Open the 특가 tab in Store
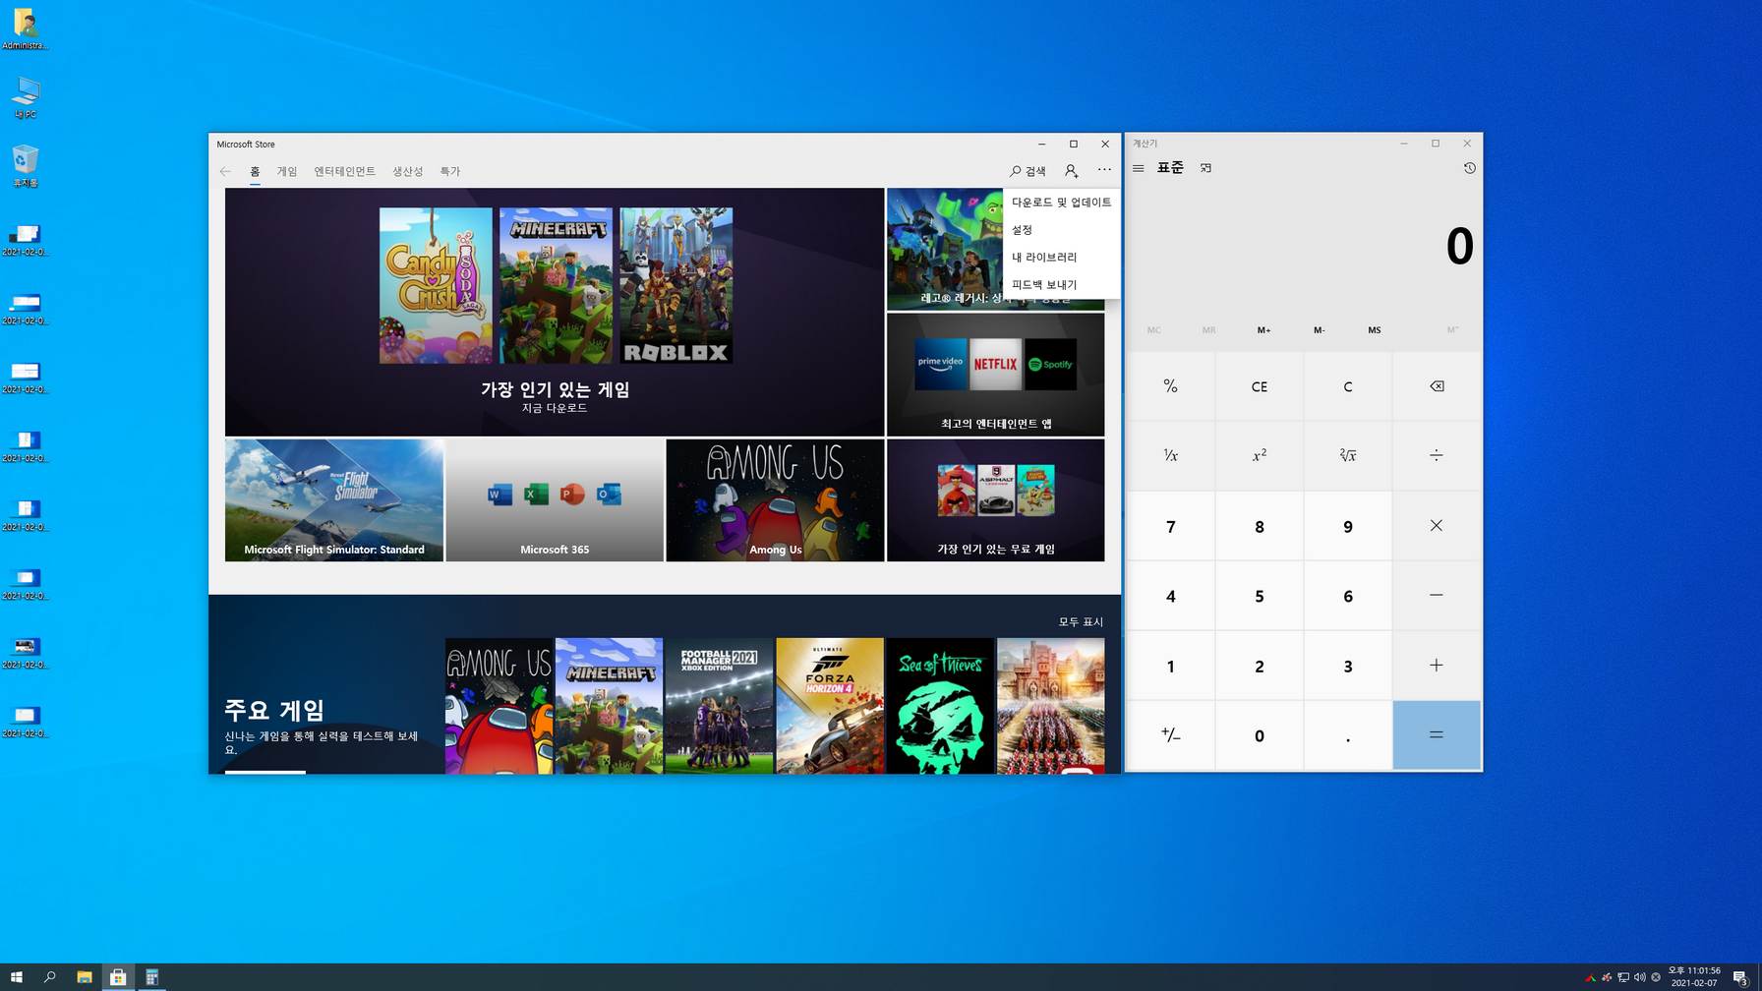The height and width of the screenshot is (991, 1762). tap(449, 171)
